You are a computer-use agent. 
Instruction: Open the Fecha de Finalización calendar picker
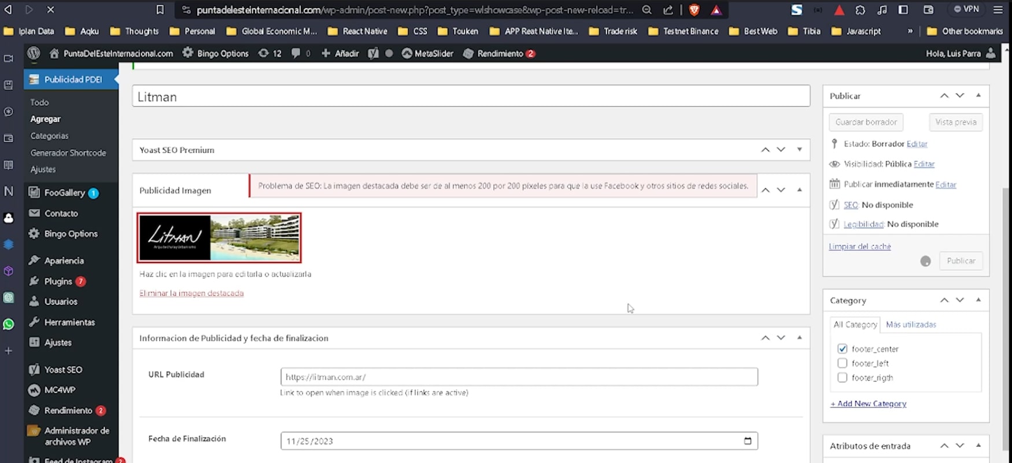[748, 441]
